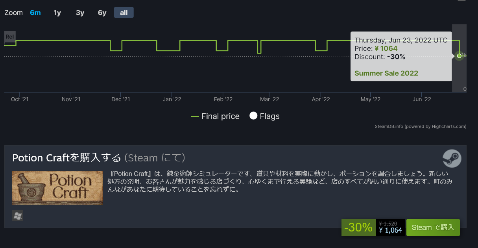Click the Steam logo icon
Image resolution: width=478 pixels, height=248 pixels.
pyautogui.click(x=452, y=159)
